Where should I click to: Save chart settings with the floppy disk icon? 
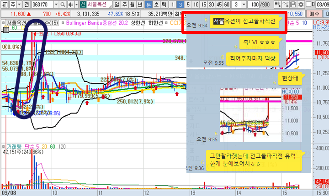tap(293, 4)
